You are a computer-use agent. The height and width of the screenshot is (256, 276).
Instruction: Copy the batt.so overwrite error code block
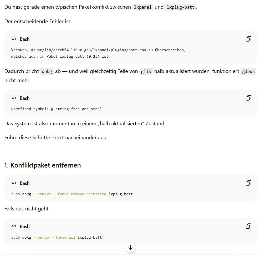coord(248,39)
